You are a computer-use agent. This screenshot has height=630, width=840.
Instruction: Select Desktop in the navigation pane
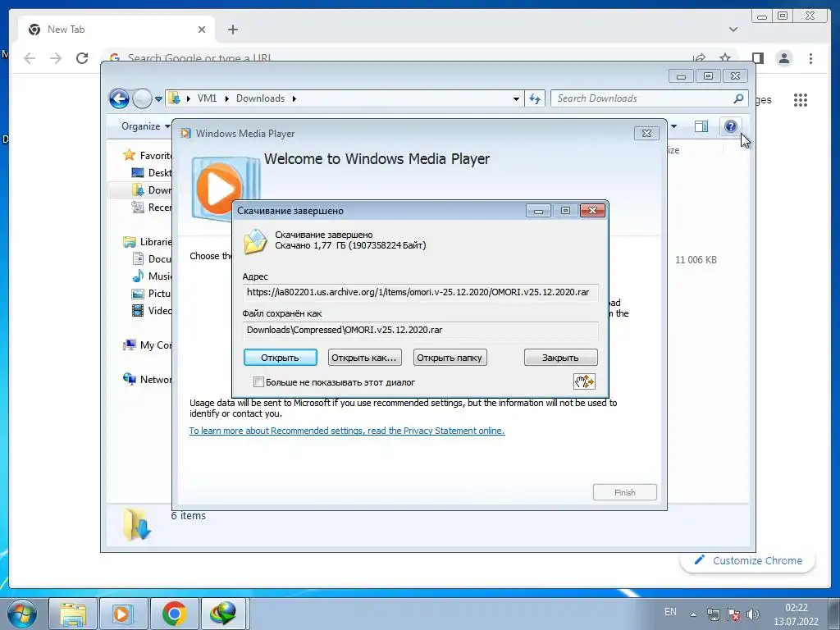click(152, 172)
